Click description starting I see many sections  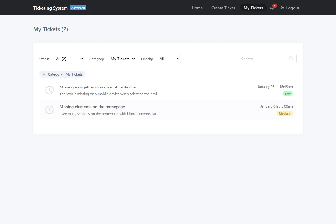[109, 114]
